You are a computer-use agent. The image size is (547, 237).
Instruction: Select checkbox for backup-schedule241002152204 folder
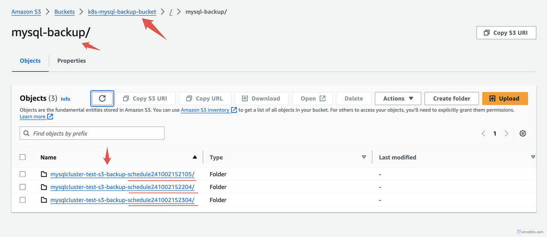point(23,187)
